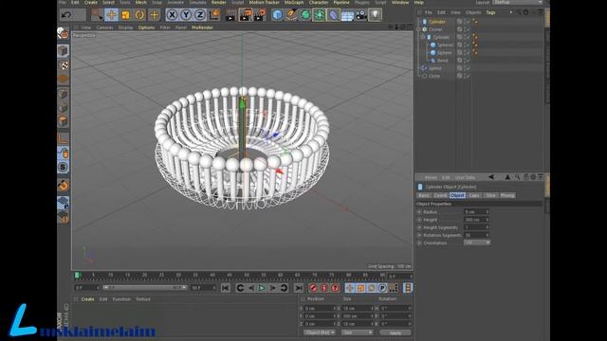Click the Floor environment icon
The image size is (607, 341).
(347, 15)
